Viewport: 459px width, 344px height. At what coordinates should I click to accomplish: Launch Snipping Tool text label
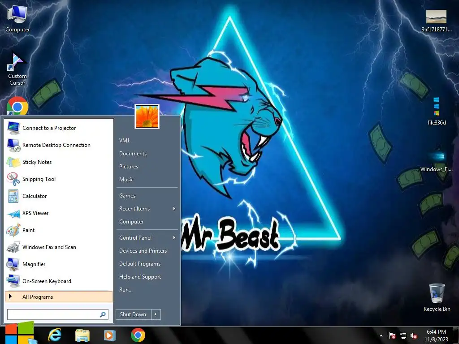(x=39, y=179)
